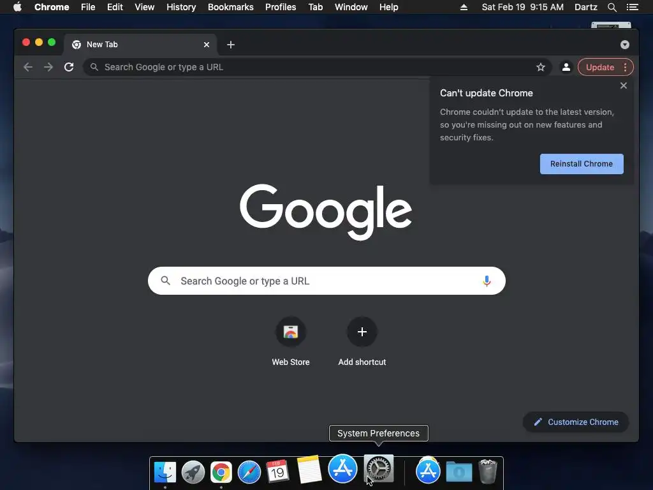Open the History menu
Image resolution: width=653 pixels, height=490 pixels.
pos(181,7)
